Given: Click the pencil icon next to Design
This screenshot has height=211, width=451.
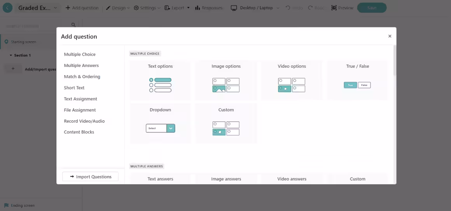Looking at the screenshot, I should [x=108, y=8].
